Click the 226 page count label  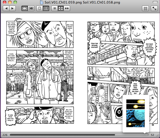pos(5,135)
